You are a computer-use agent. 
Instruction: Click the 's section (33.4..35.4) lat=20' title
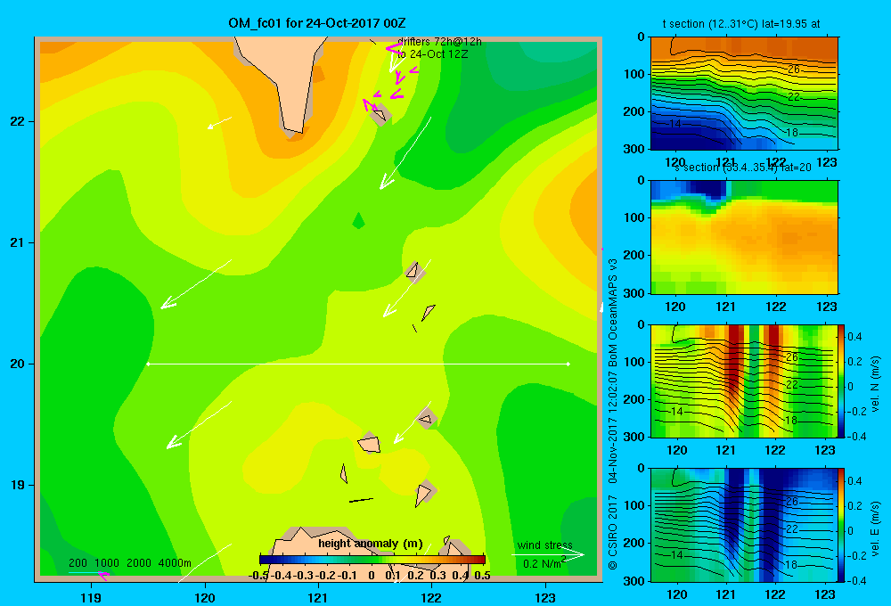point(743,168)
